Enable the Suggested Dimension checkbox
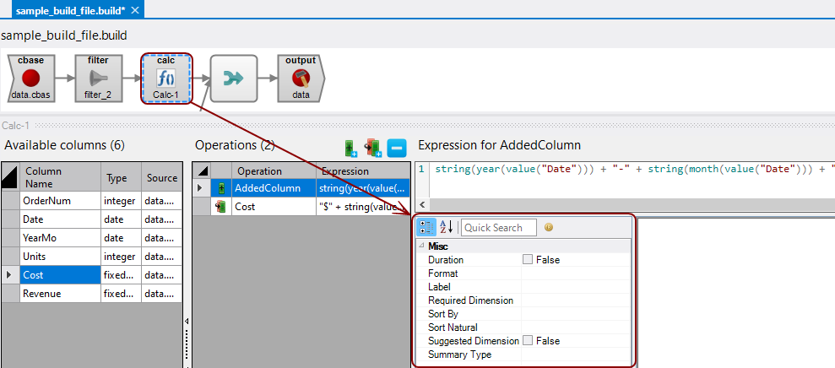835x368 pixels. click(528, 341)
